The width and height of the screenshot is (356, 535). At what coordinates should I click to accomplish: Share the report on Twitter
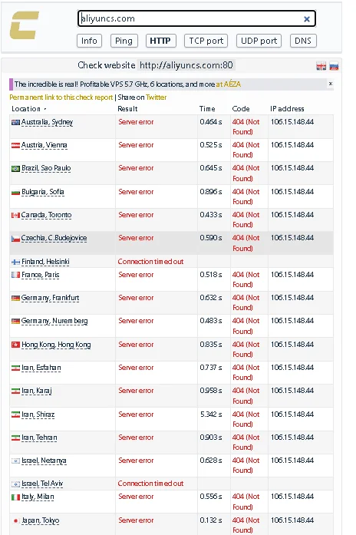[157, 97]
